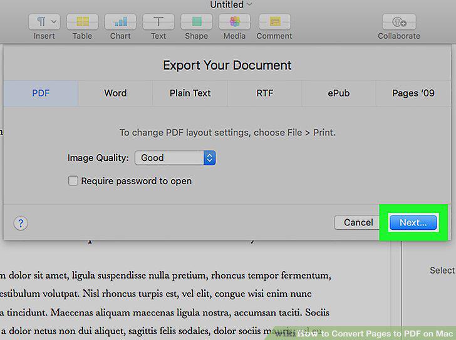Enable Require password to open checkbox

pos(73,180)
